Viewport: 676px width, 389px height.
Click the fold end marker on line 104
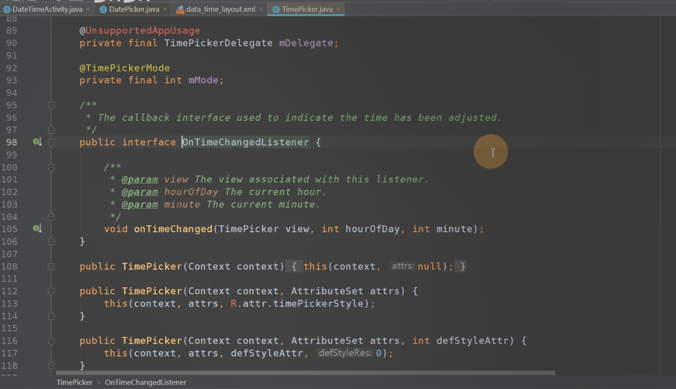(51, 216)
